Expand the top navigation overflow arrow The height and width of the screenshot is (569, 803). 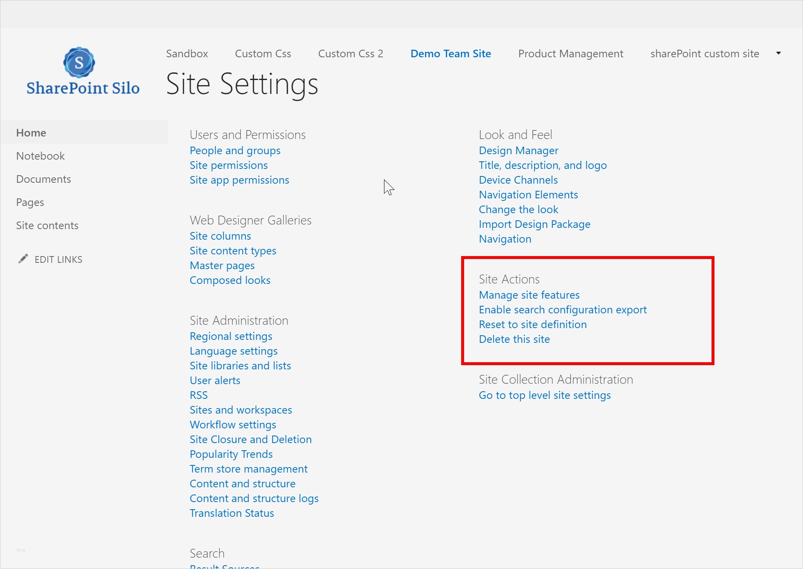click(x=778, y=53)
